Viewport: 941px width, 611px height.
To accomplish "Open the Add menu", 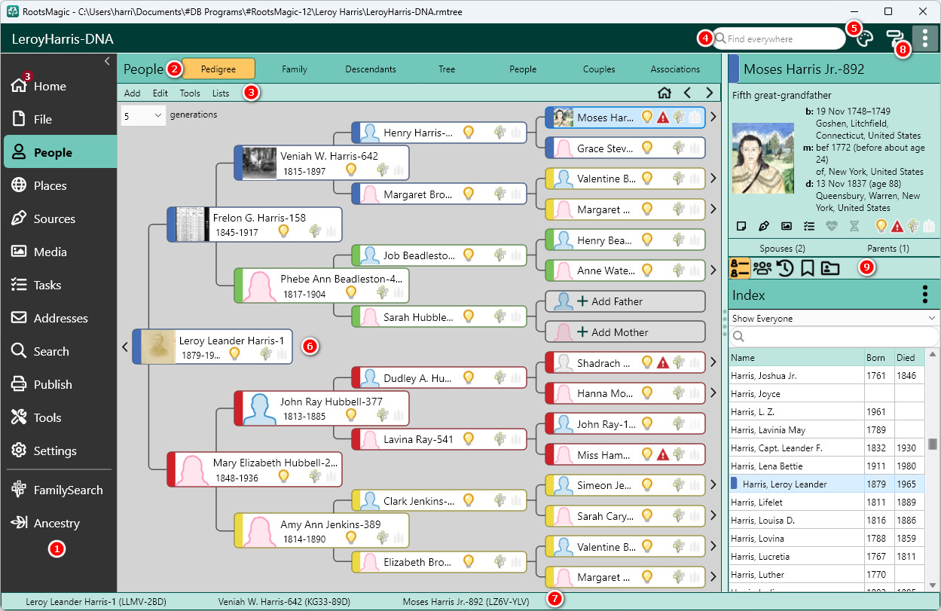I will [x=132, y=93].
